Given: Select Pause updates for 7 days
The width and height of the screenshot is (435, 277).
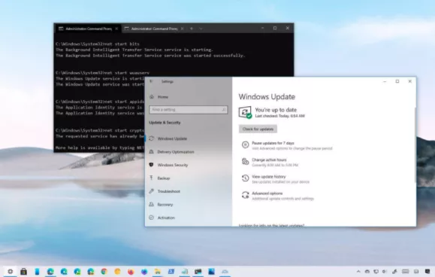Looking at the screenshot, I should [x=273, y=143].
